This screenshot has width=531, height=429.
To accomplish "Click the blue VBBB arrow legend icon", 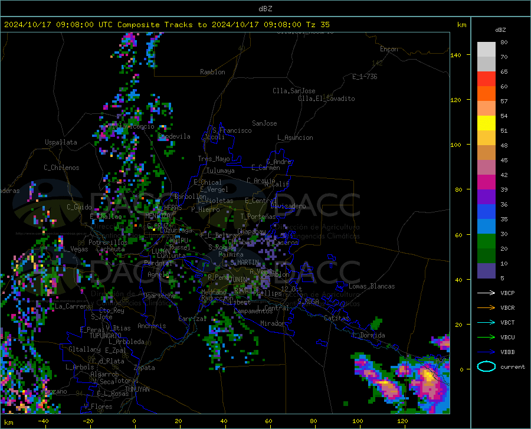I will pyautogui.click(x=486, y=352).
